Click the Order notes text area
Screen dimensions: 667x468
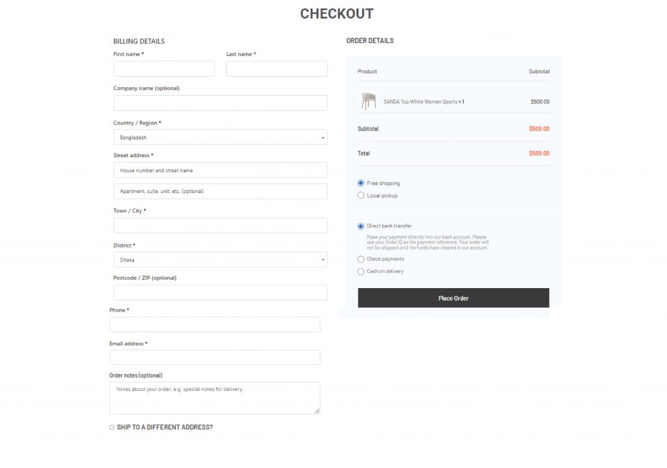click(x=214, y=398)
